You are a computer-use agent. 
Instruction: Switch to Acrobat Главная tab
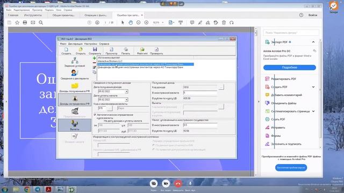[13, 15]
